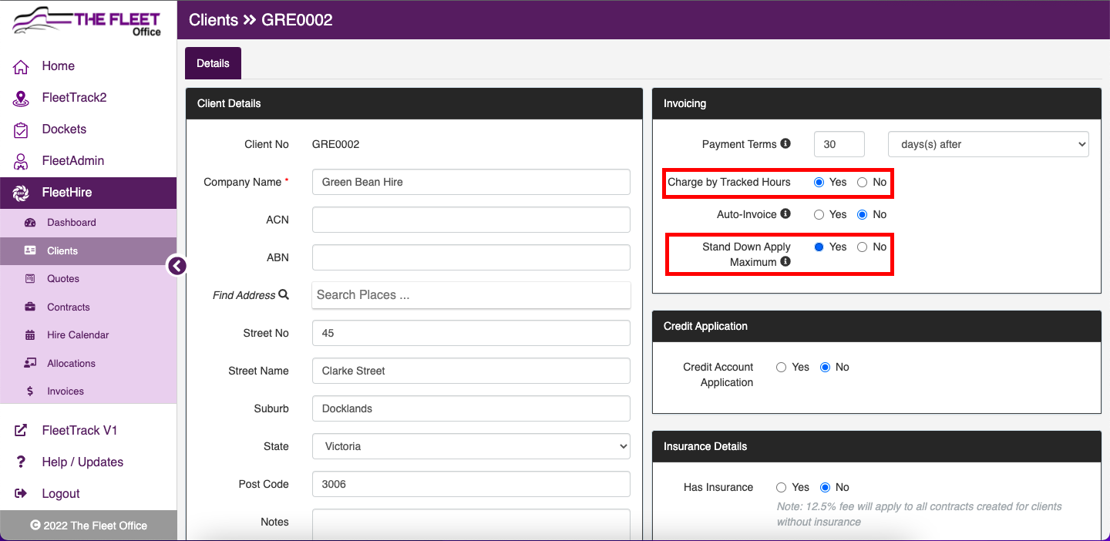Open Help / Updates link
This screenshot has height=541, width=1110.
[82, 462]
